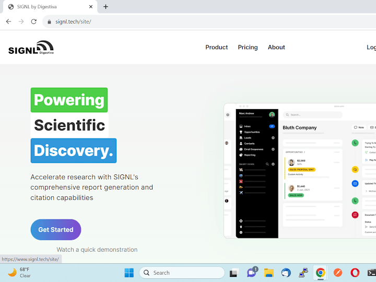Click the Scientific headline word
Viewport: 376px width, 282px height.
pos(69,125)
